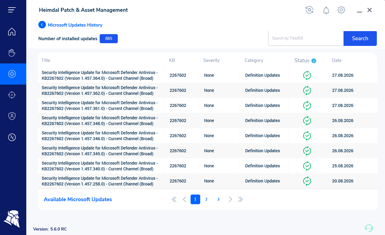Select title with Version 1.457.258.0

coord(100,181)
